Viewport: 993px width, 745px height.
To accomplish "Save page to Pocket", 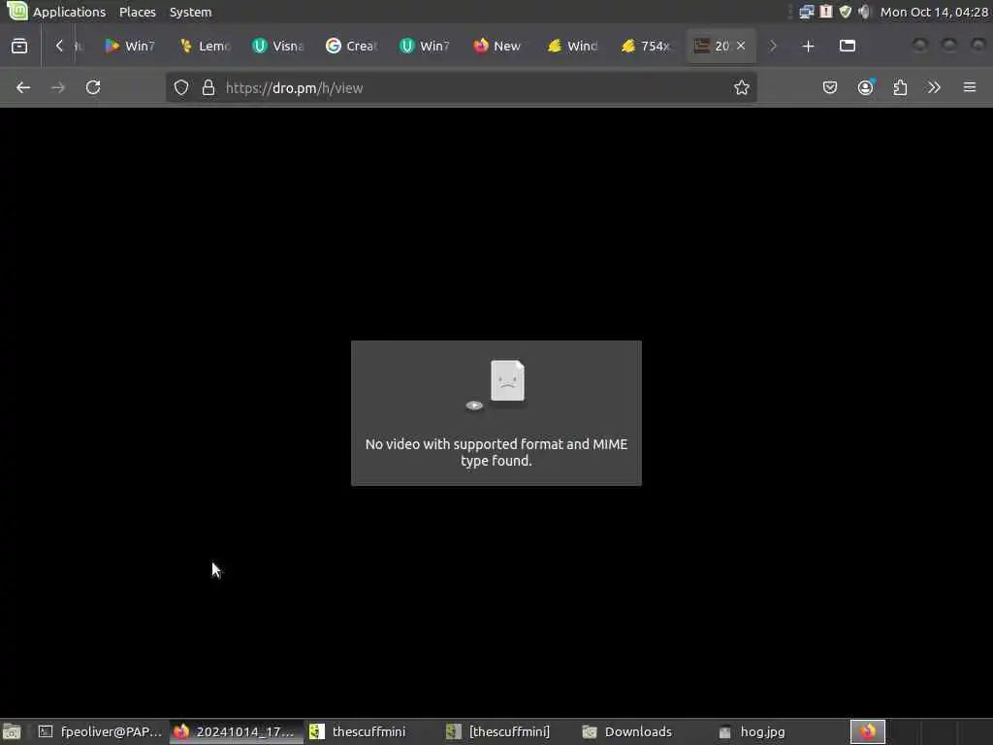I will point(830,87).
